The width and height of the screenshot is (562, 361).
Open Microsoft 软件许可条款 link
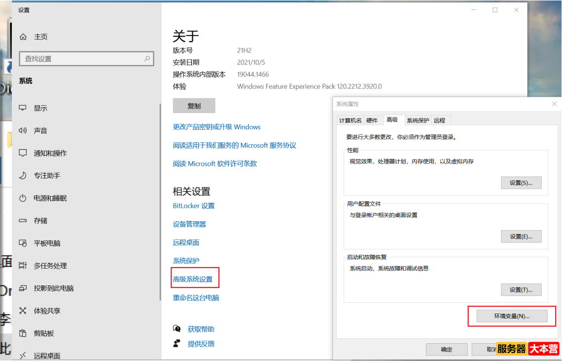click(215, 163)
